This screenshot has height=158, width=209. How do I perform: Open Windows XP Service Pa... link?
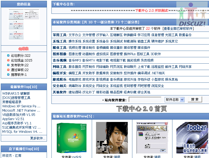(21, 106)
